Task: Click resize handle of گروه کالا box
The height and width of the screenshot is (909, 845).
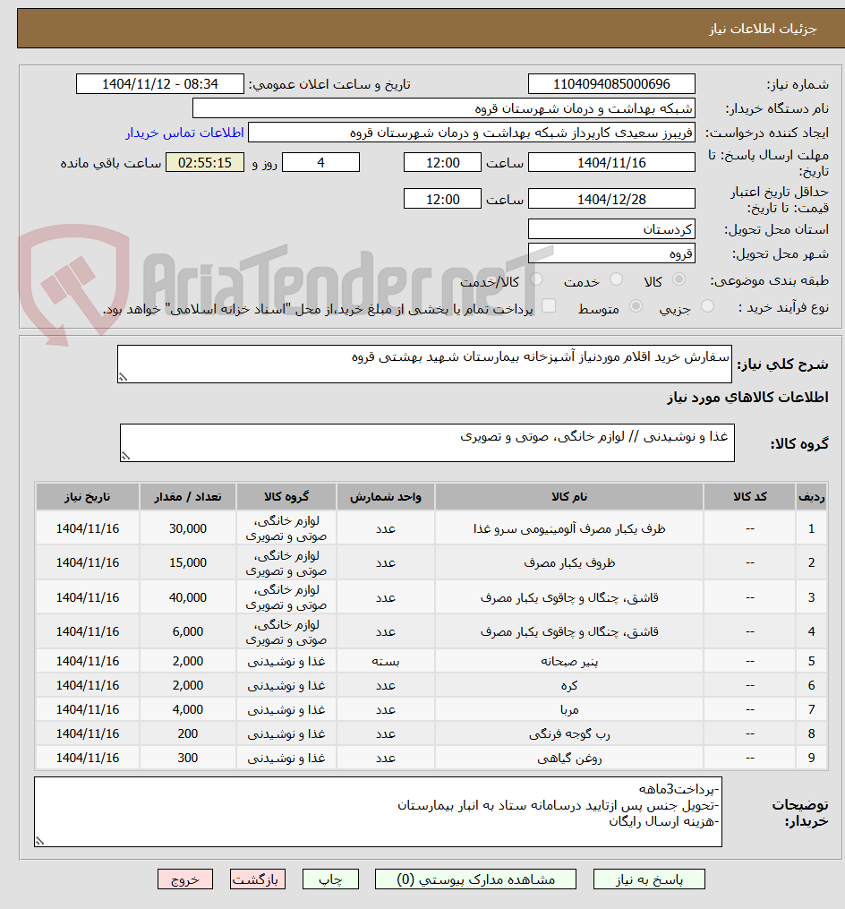Action: click(125, 456)
